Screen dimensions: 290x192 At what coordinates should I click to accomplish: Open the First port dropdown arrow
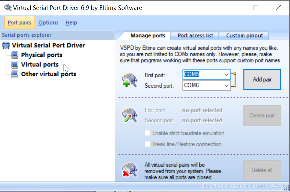[226, 74]
